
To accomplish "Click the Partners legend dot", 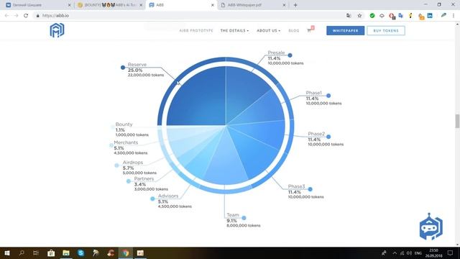I will pyautogui.click(x=129, y=181).
